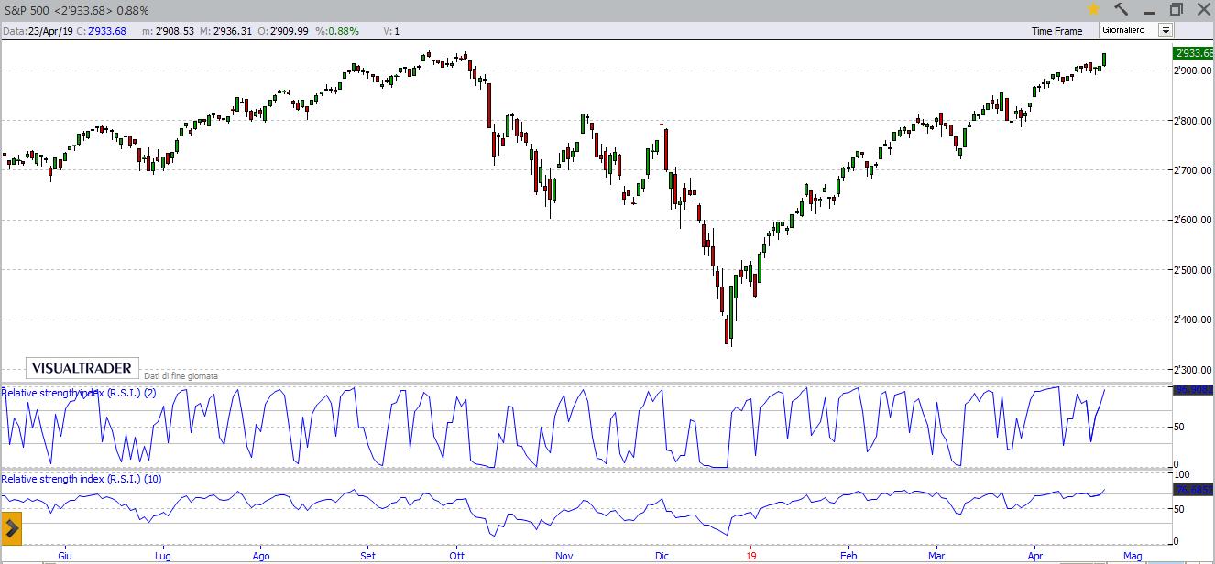Click the 'Apr' label on the time axis
1215x564 pixels.
tap(1034, 555)
